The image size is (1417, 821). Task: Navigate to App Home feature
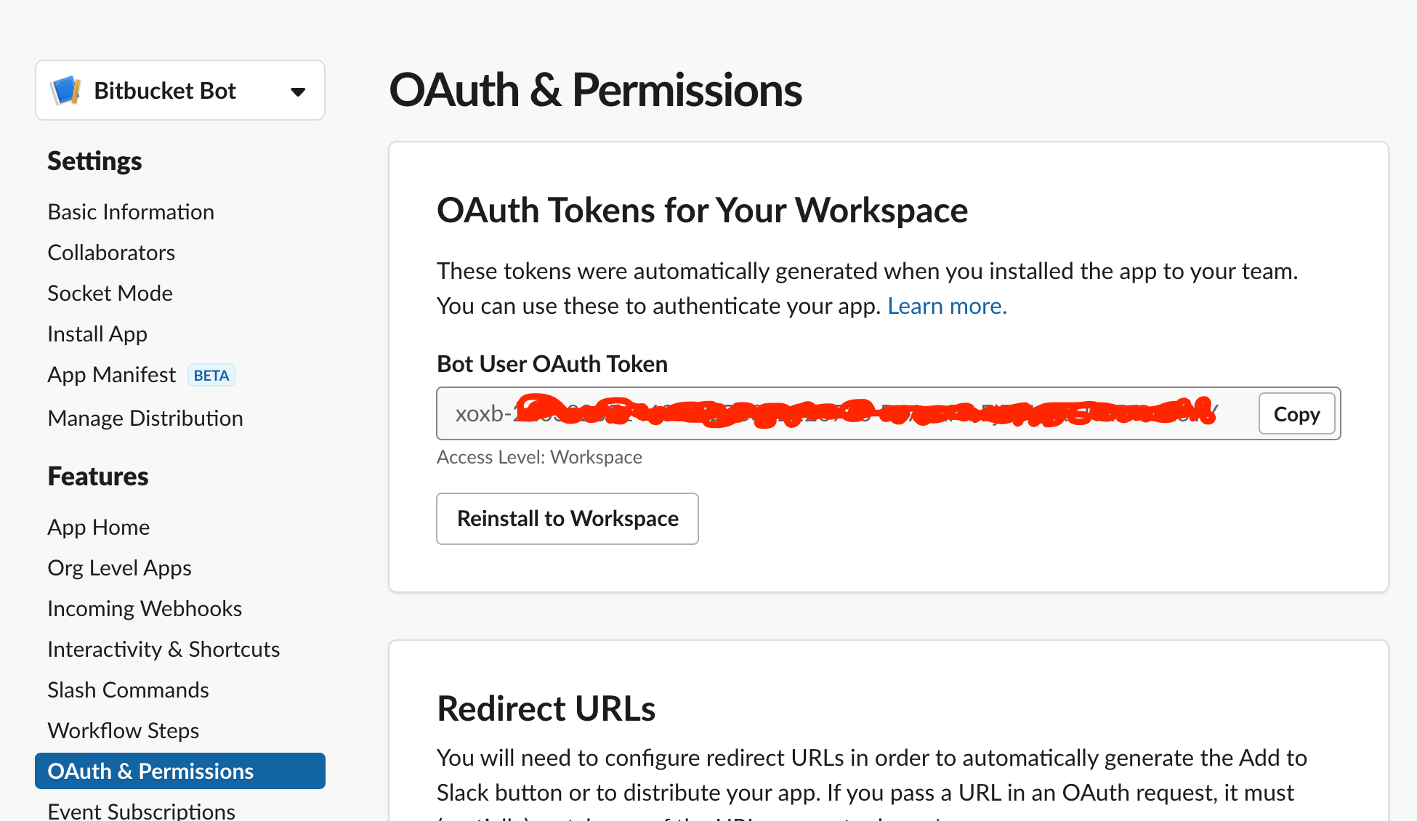[99, 527]
